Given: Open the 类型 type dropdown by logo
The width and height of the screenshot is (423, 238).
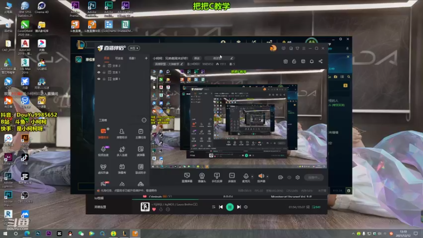Looking at the screenshot, I should click(x=134, y=48).
